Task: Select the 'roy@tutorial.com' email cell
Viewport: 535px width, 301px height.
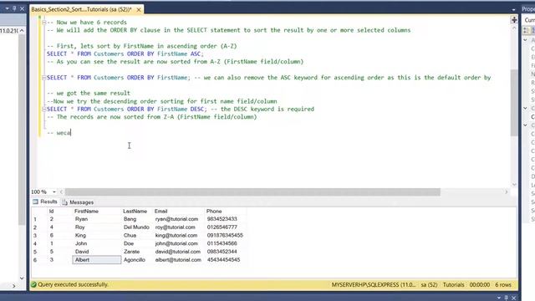Action: coord(178,227)
